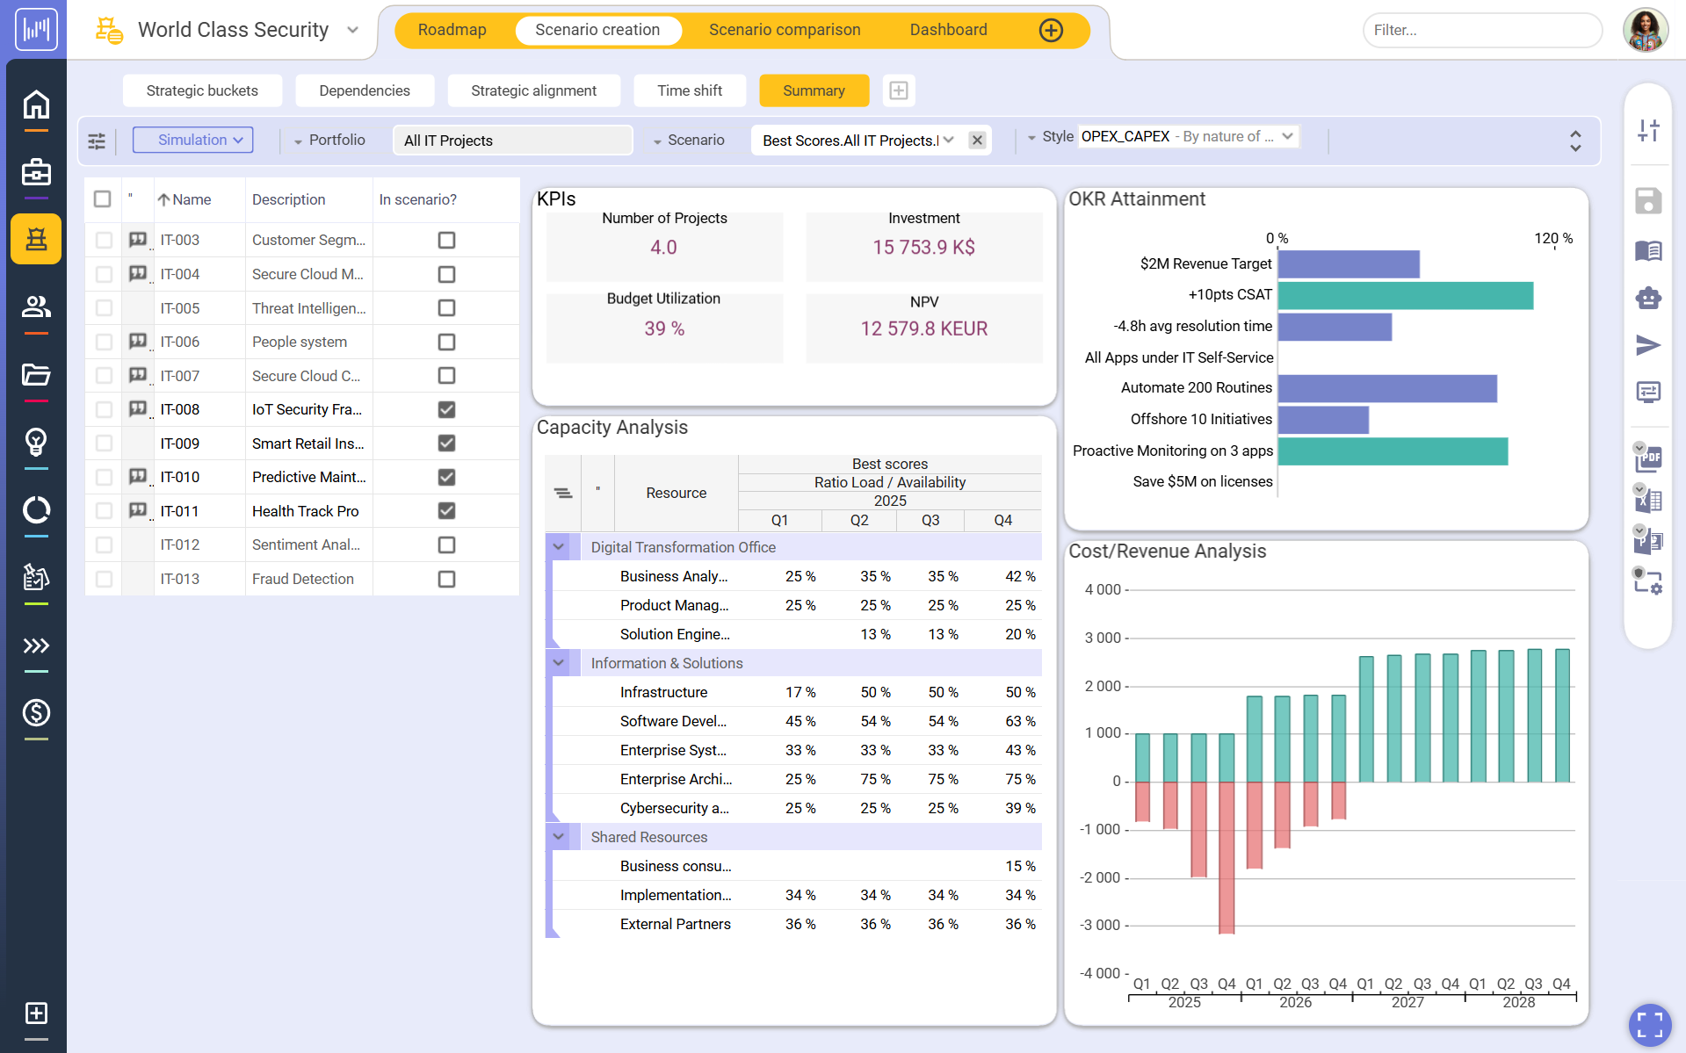Open the robot assistant icon
1686x1053 pixels.
[x=1648, y=298]
